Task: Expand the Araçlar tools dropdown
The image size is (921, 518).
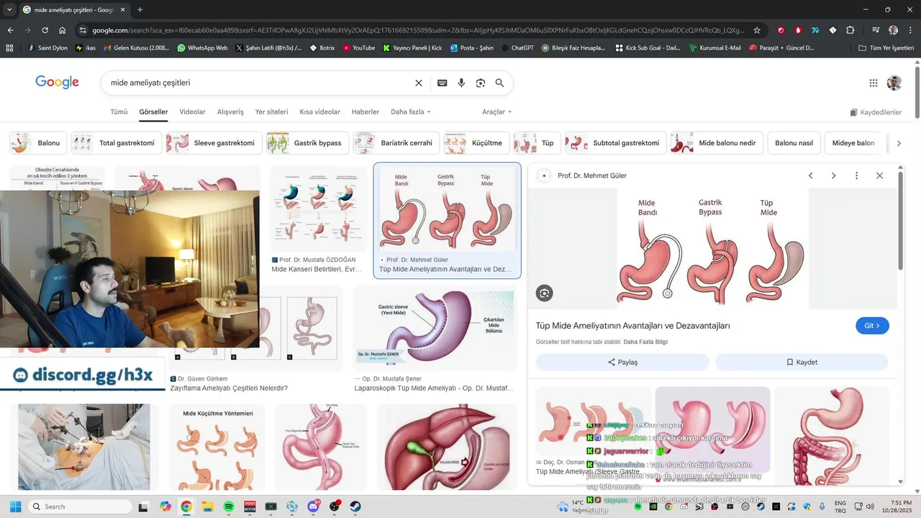Action: coord(497,112)
